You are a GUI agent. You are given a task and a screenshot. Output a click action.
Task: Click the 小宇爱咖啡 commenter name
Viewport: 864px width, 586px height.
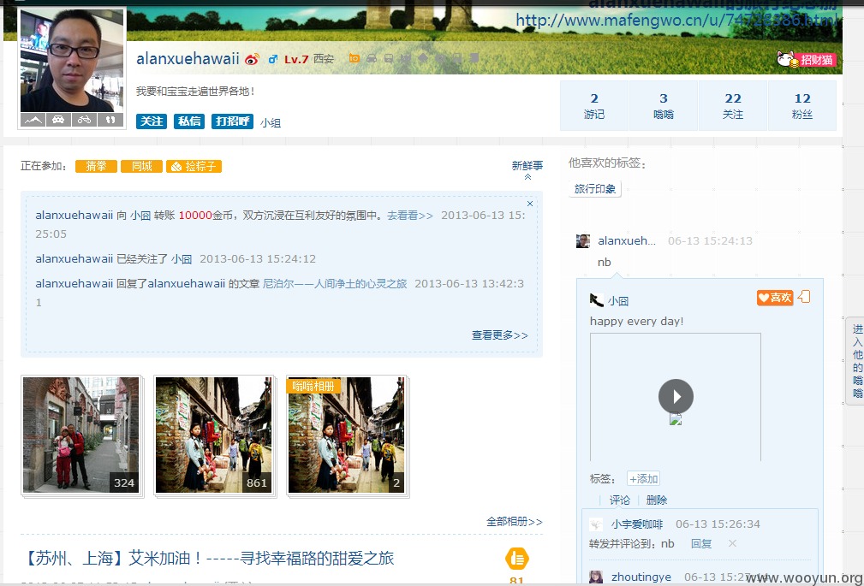637,524
